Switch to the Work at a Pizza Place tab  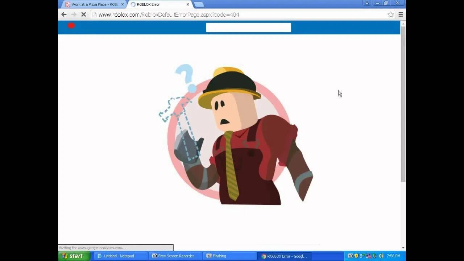[x=94, y=4]
